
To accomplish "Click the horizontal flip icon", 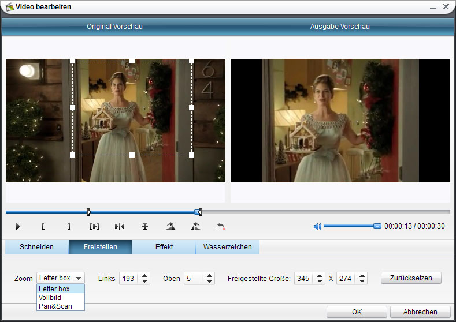I will tap(120, 226).
